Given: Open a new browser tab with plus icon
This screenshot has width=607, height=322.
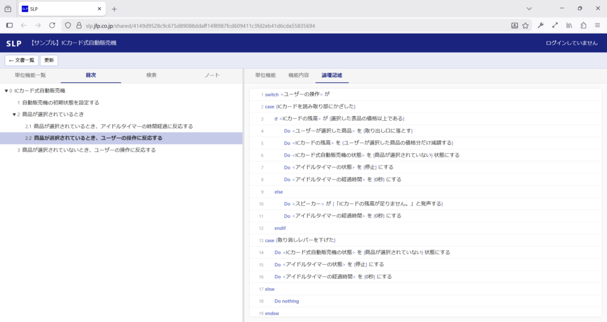Looking at the screenshot, I should (114, 9).
